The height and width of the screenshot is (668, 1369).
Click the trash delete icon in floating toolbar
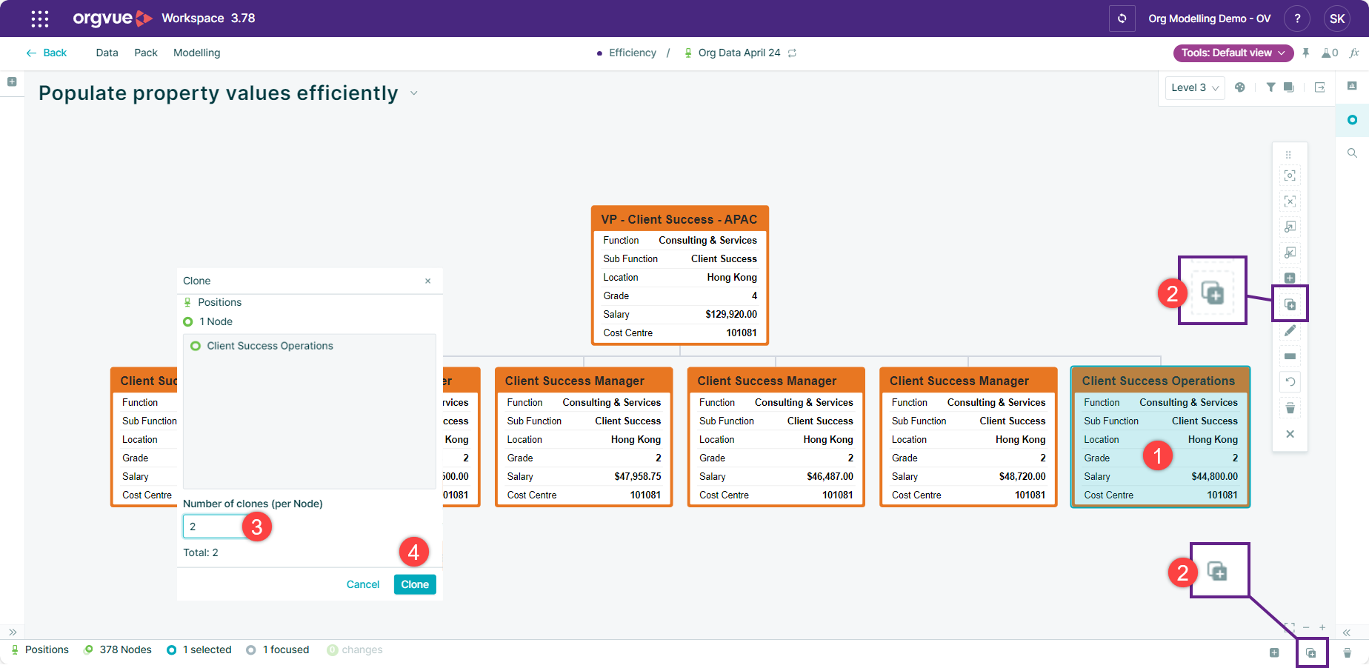point(1290,408)
